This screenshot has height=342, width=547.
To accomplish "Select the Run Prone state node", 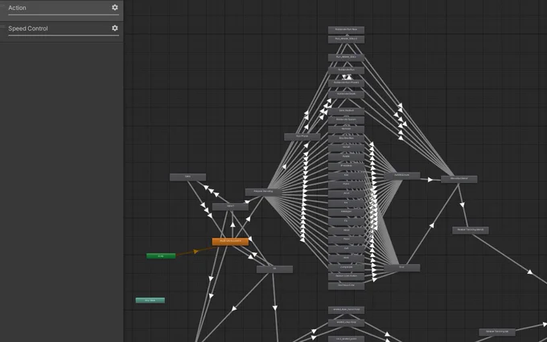I will tap(302, 136).
